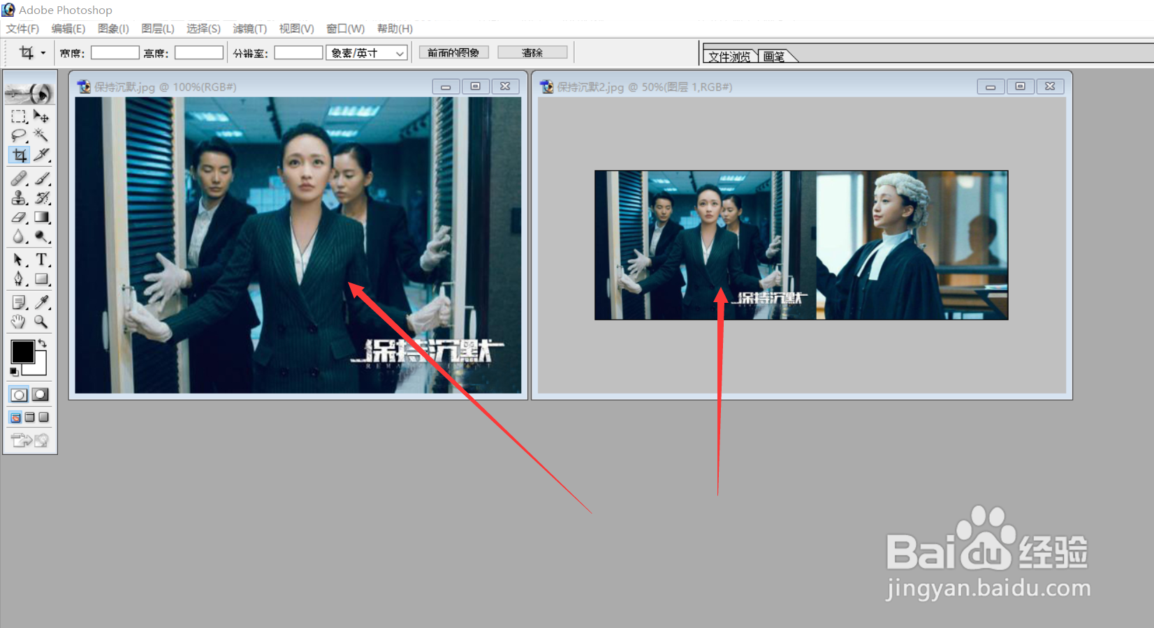
Task: Select the Healing Brush tool
Action: pos(19,179)
